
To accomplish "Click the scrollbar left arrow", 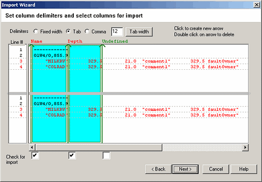I will (x=32, y=147).
